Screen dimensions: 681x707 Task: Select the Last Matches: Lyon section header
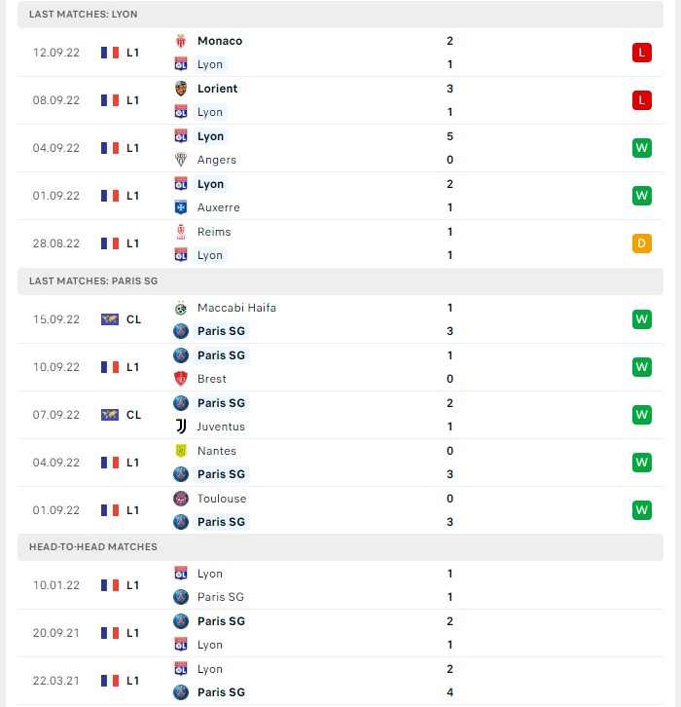pyautogui.click(x=340, y=15)
